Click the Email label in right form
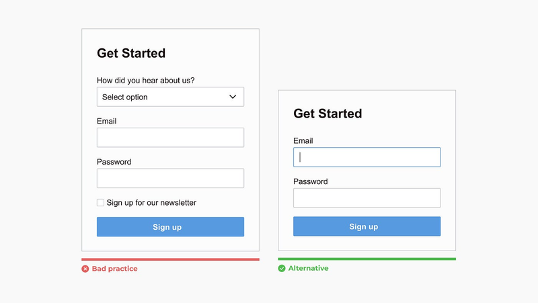This screenshot has width=538, height=303. tap(303, 141)
